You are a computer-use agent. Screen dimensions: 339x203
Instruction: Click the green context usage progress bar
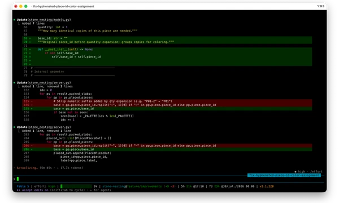pyautogui.click(x=76, y=187)
